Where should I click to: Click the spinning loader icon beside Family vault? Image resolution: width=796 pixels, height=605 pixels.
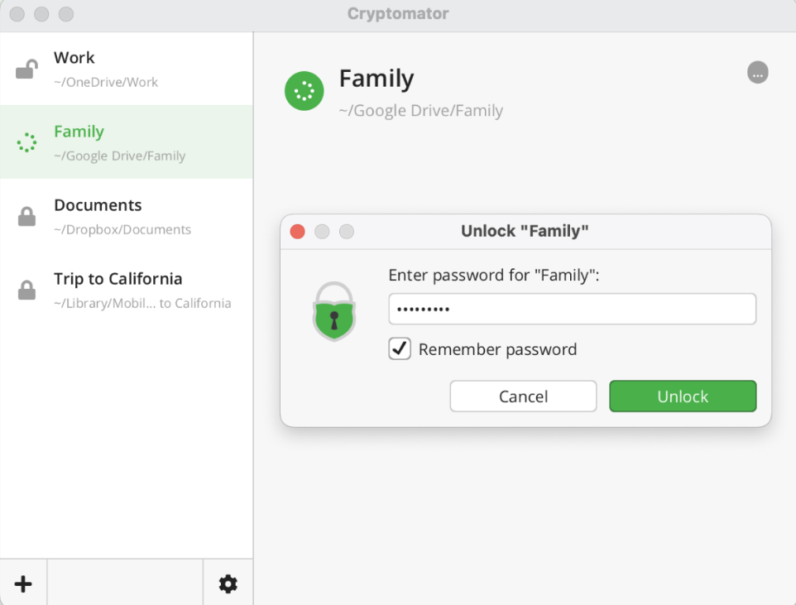tap(26, 142)
